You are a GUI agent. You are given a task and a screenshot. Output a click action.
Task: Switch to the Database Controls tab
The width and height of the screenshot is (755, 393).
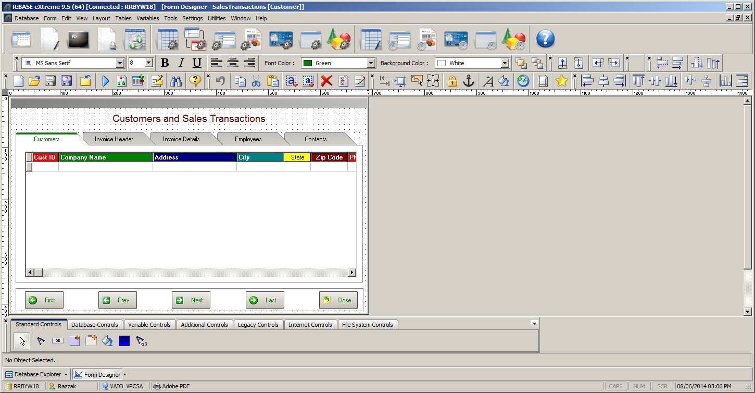click(x=95, y=325)
